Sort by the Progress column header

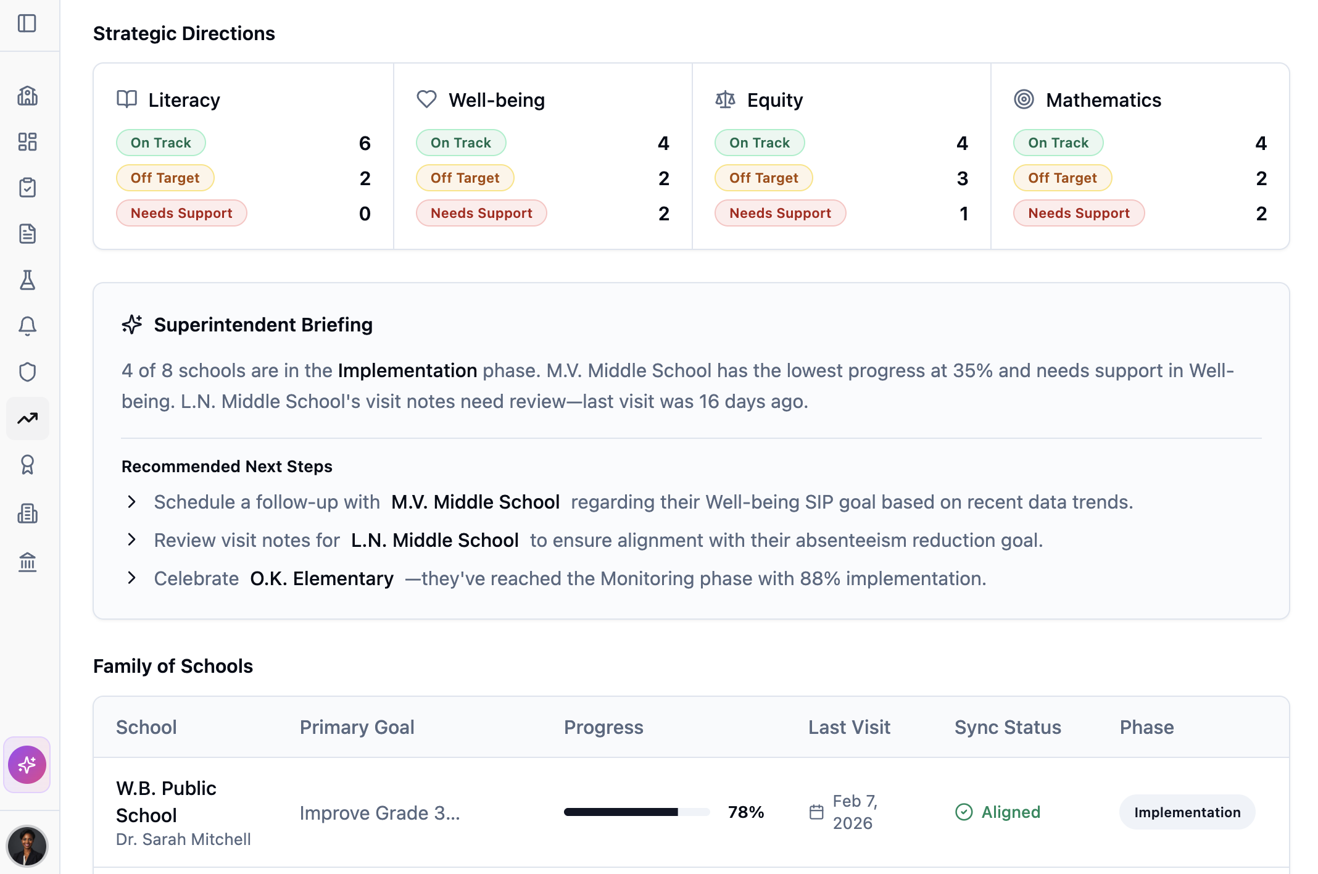click(x=603, y=727)
